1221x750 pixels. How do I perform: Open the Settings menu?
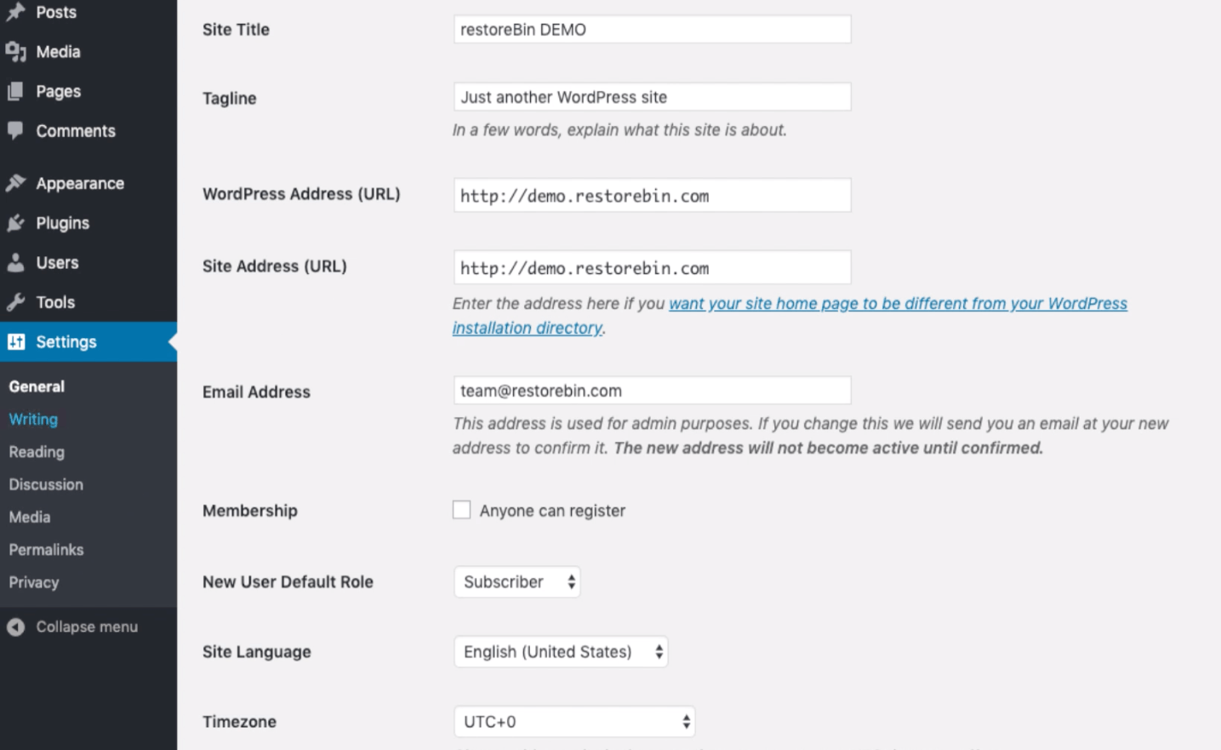tap(88, 341)
